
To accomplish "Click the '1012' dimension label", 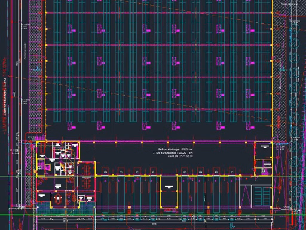I will pyautogui.click(x=286, y=207).
